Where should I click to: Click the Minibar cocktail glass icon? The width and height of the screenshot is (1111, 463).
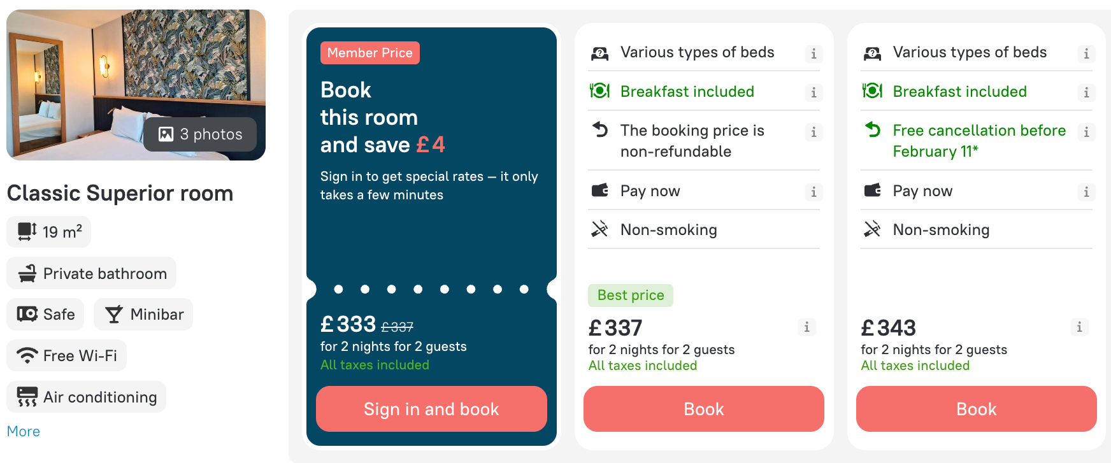(114, 315)
